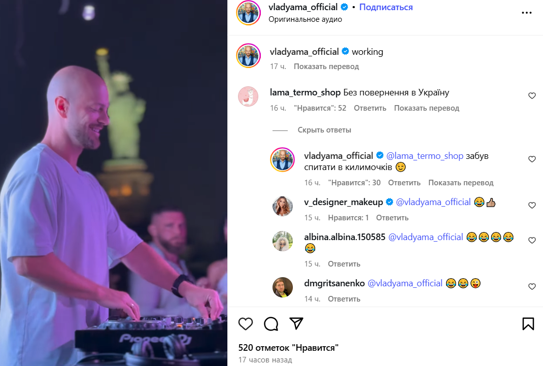Screen dimensions: 543x366
Task: Like vladyama_official's reply about килимочків
Action: pos(532,159)
